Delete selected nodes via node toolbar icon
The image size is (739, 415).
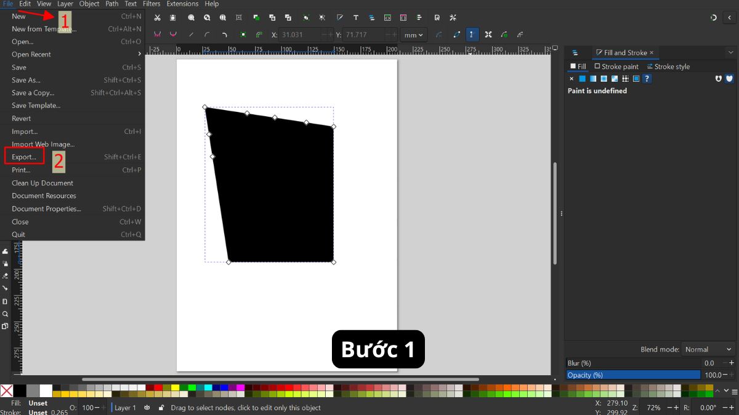click(172, 35)
